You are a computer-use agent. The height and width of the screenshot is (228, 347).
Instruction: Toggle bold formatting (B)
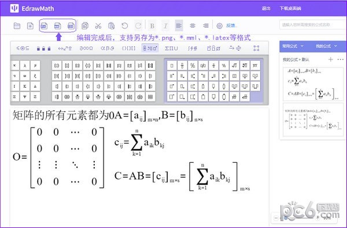coord(152,26)
